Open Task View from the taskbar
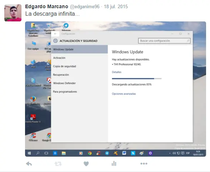Viewport: 210px width, 172px height. tap(46, 153)
